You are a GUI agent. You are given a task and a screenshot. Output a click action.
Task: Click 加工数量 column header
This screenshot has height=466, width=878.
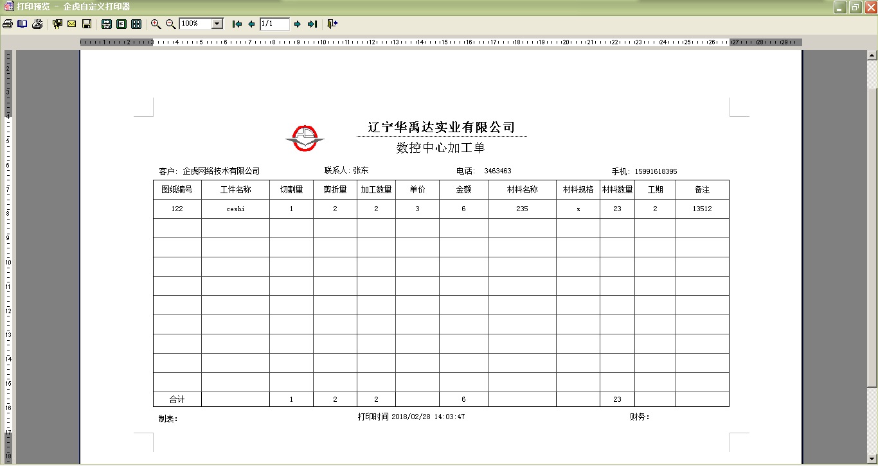pyautogui.click(x=376, y=190)
